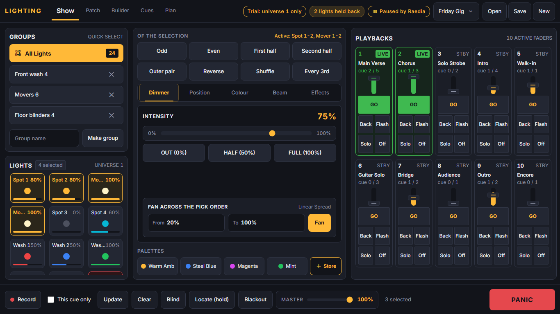The image size is (560, 314).
Task: Set intensity to HALF (50%)
Action: [239, 153]
